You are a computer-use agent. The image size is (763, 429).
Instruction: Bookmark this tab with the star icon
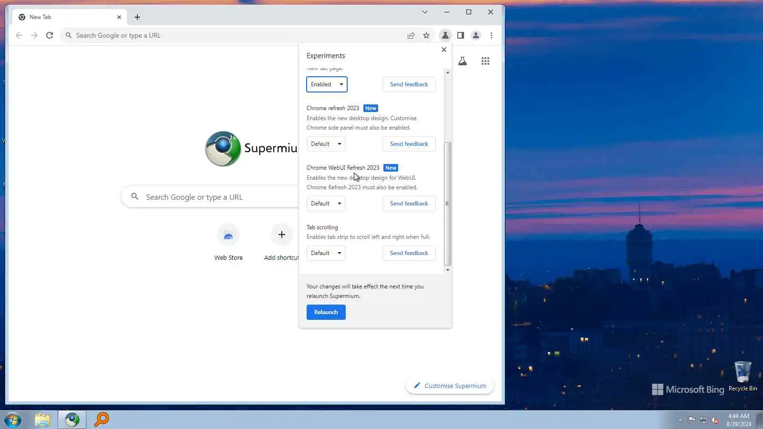pos(426,35)
